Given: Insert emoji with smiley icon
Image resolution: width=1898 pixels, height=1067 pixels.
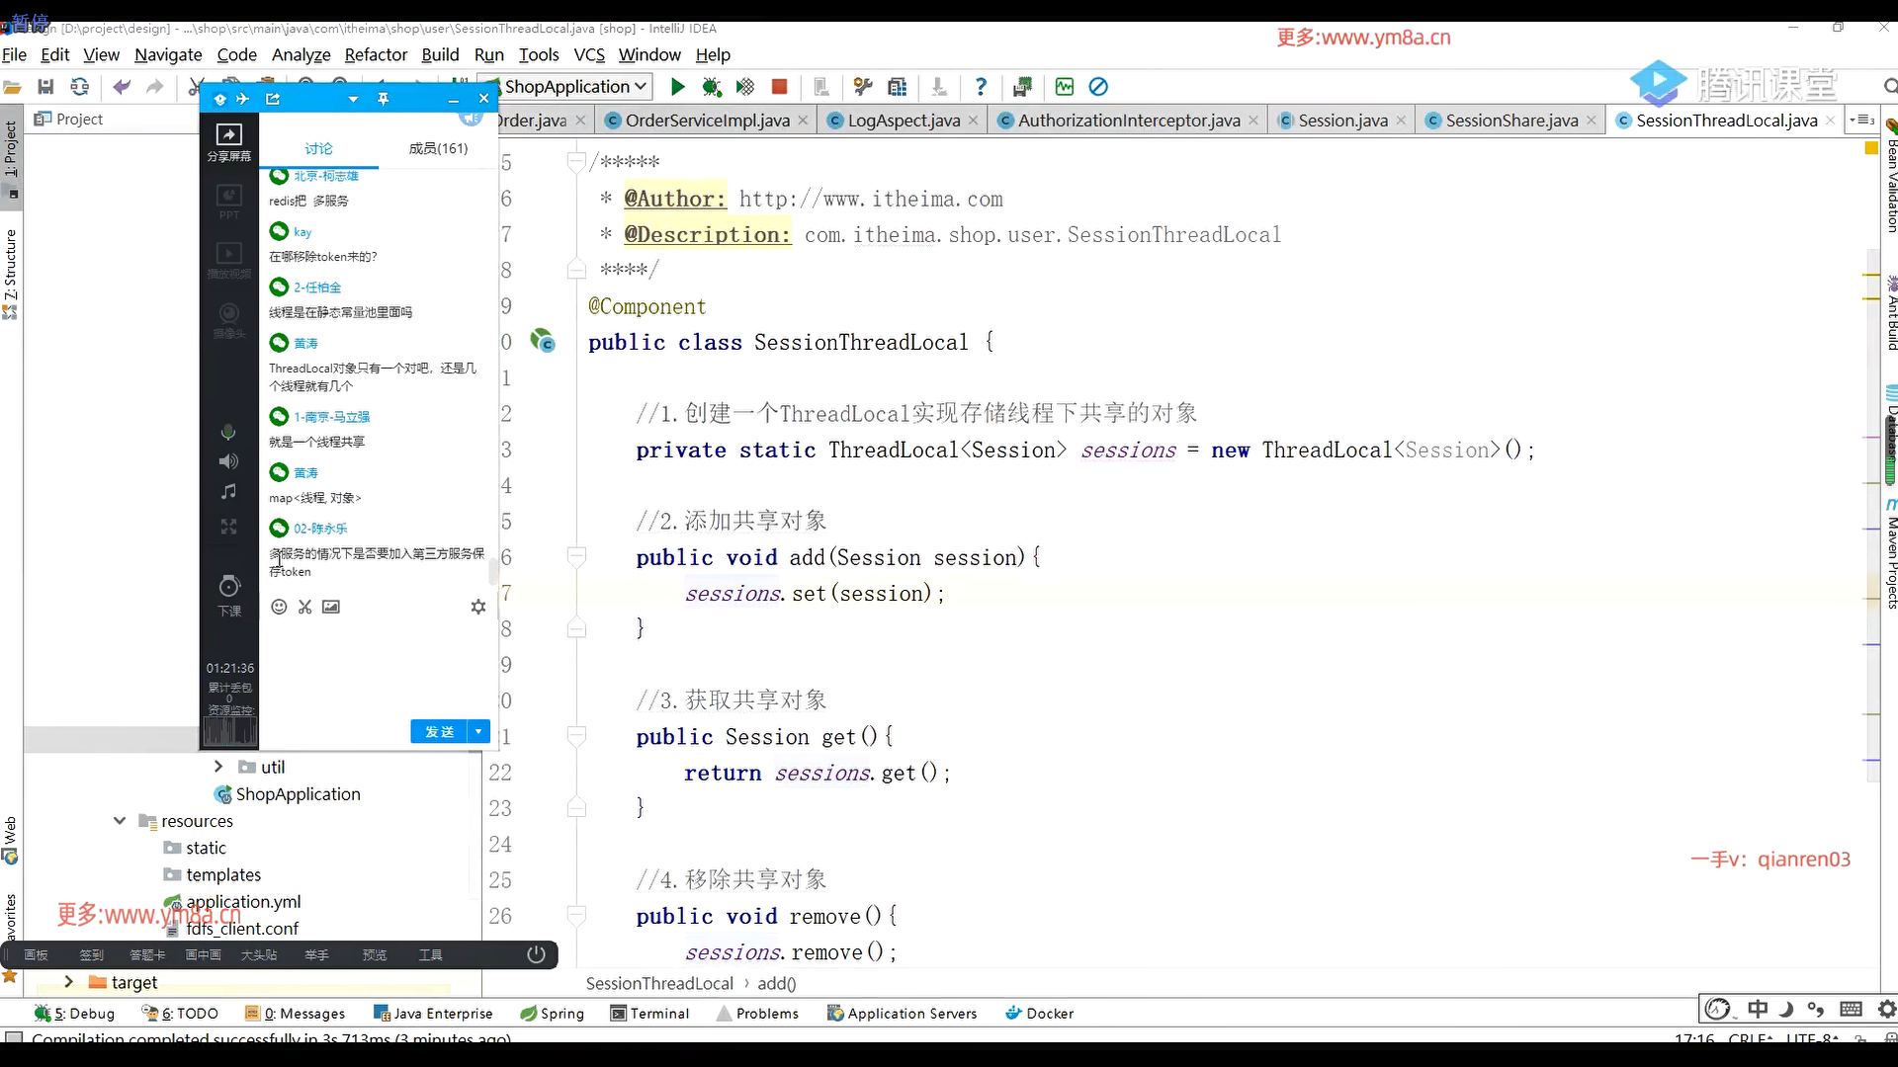Looking at the screenshot, I should (279, 607).
